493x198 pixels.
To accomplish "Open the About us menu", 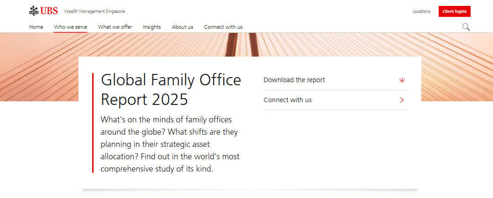I will click(x=182, y=27).
